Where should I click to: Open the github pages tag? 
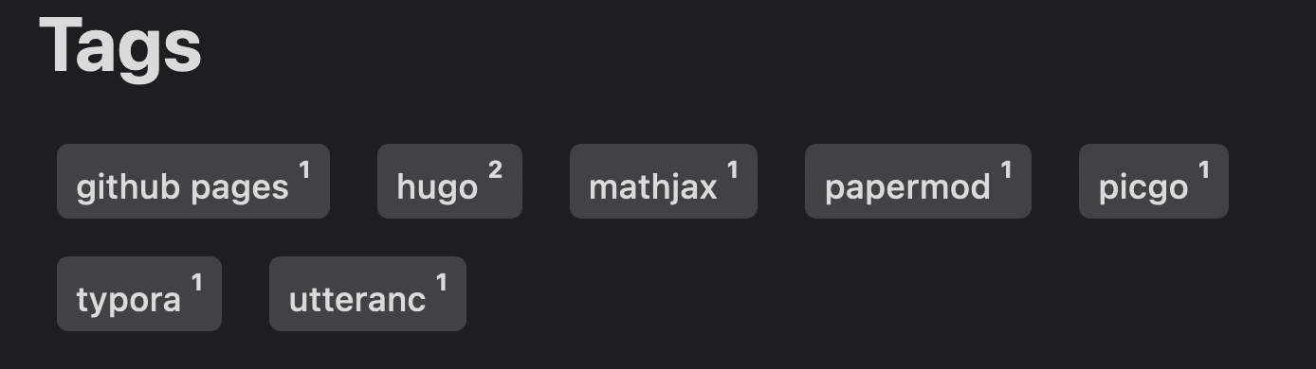[193, 182]
